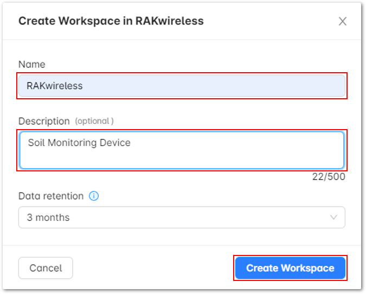
Task: Click the Cancel button
Action: point(46,268)
